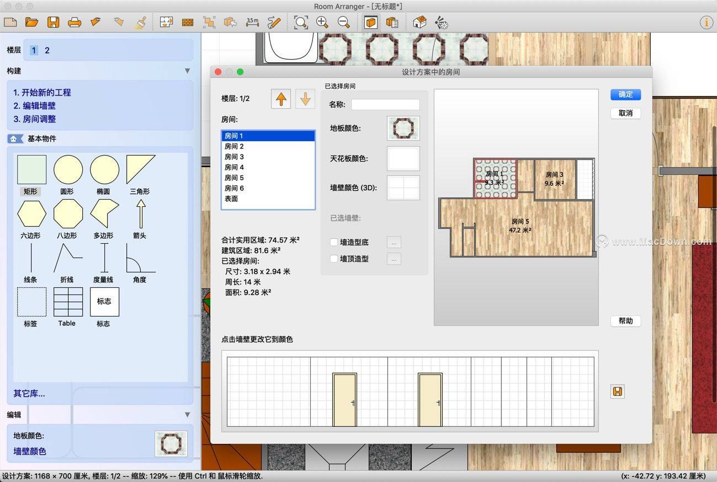Select 房间 3 in the room list
The width and height of the screenshot is (717, 482).
[234, 157]
